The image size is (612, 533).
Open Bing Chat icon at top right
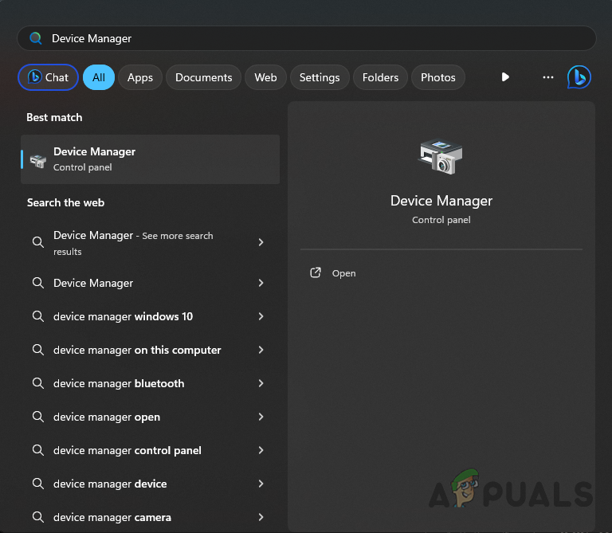579,76
